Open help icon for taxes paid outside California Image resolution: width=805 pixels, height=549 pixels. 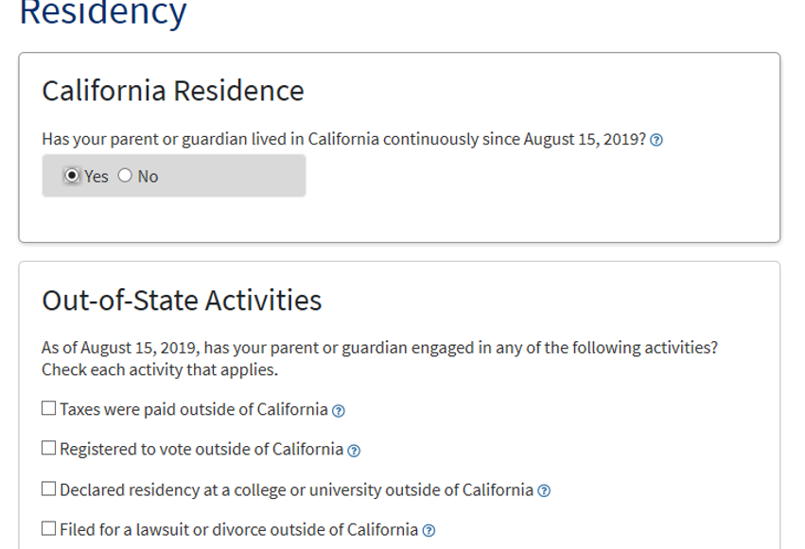point(339,411)
